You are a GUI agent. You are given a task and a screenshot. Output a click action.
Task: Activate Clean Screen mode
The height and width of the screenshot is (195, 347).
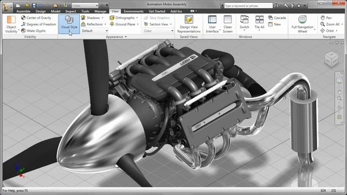point(228,24)
